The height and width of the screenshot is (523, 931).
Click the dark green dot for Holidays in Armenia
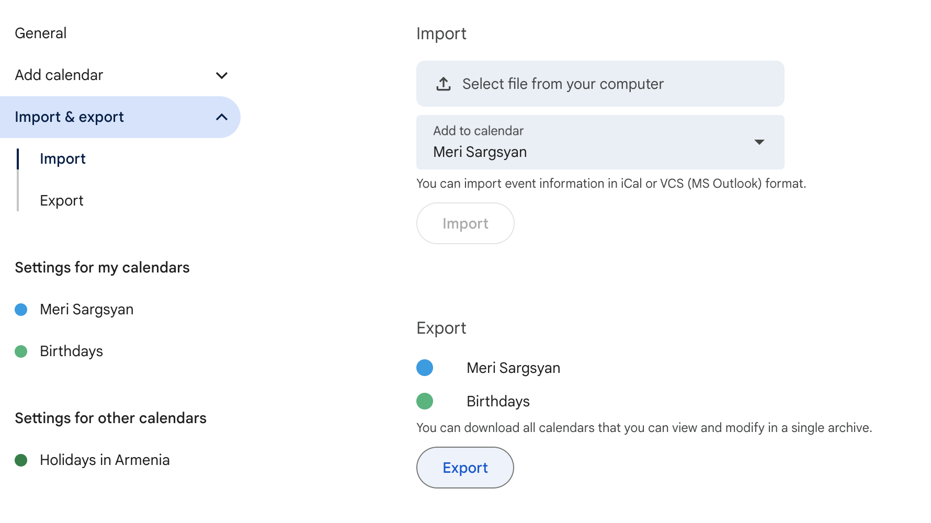[x=21, y=460]
